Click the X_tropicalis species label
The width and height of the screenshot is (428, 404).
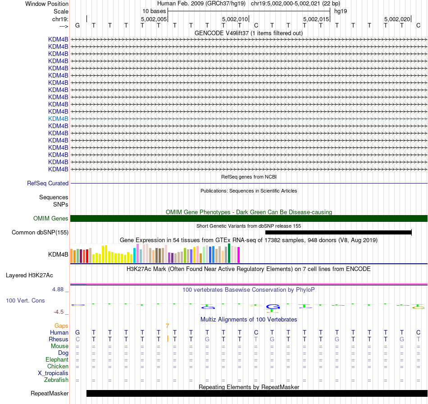[x=53, y=373]
